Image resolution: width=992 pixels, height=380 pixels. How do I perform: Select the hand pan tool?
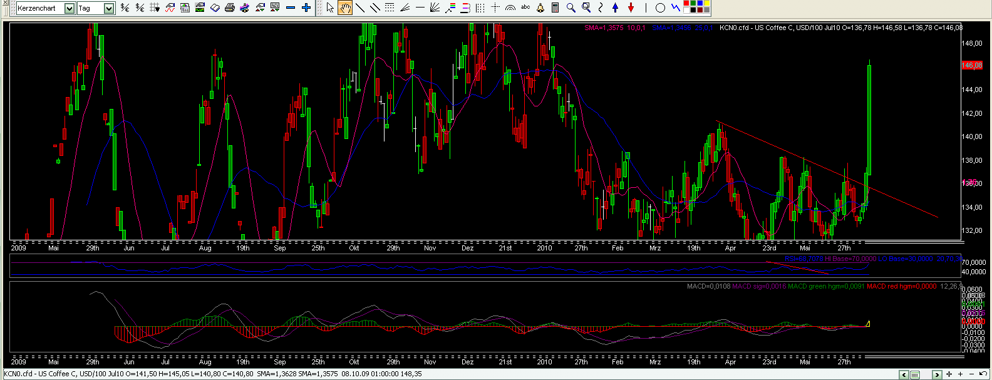pyautogui.click(x=345, y=8)
